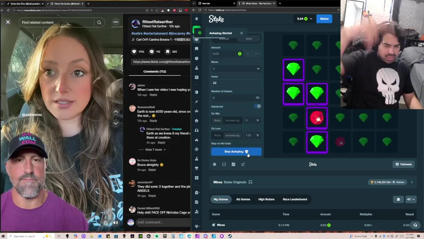The width and height of the screenshot is (424, 239).
Task: Click the popout game arrow icon
Action: click(x=243, y=164)
